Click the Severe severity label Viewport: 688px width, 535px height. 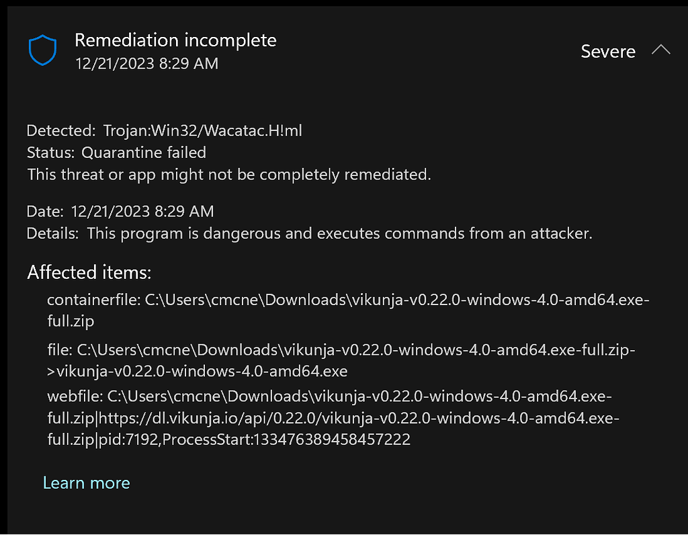[x=607, y=51]
